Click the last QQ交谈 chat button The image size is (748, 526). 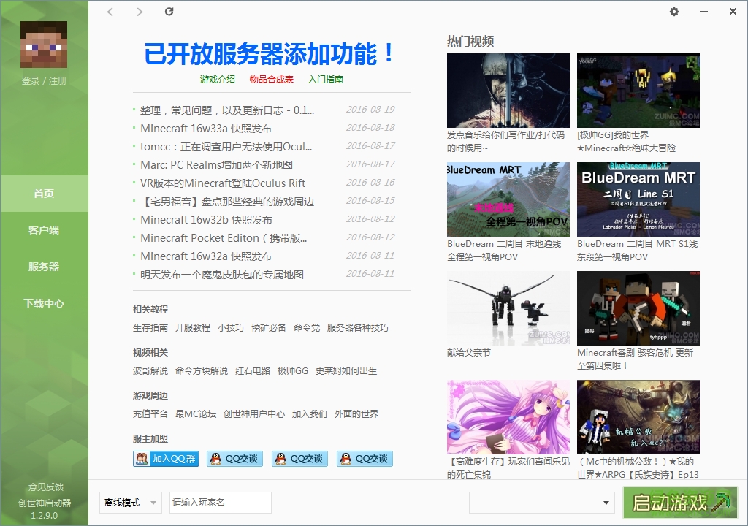(x=364, y=458)
